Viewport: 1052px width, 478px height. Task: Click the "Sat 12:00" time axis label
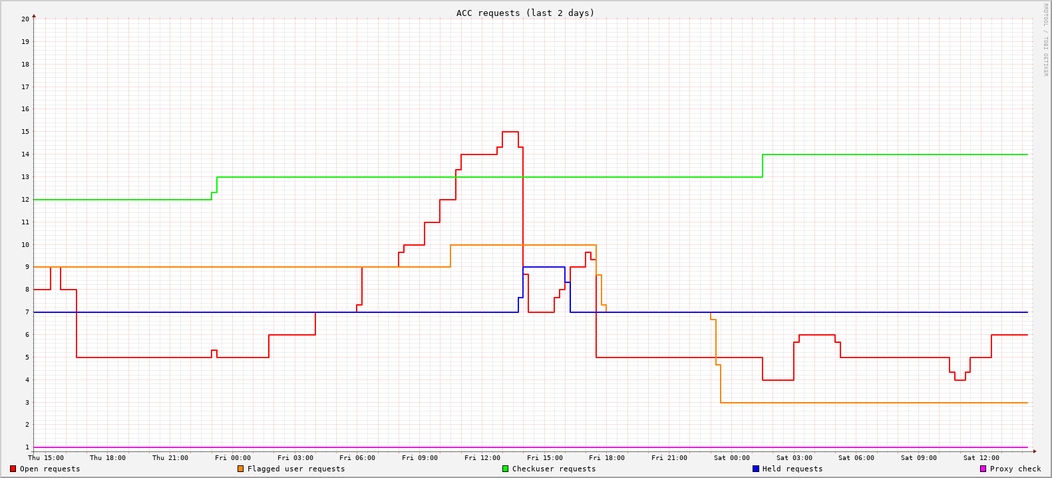click(x=981, y=457)
